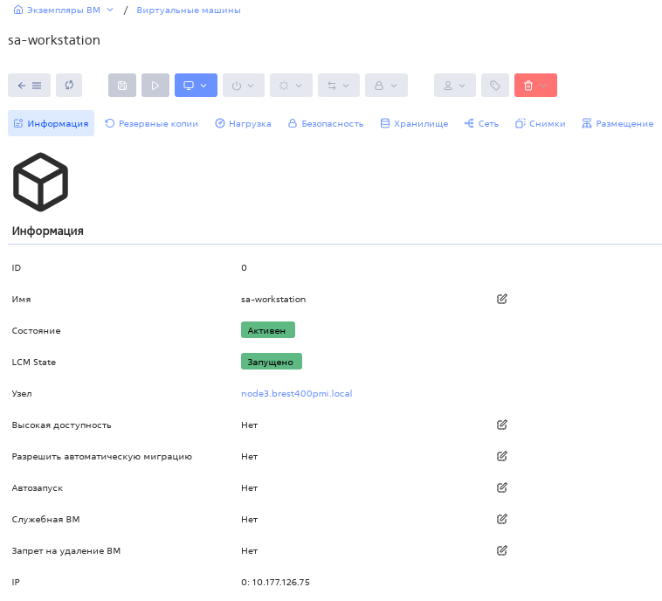Open the Хранилище tab
The image size is (662, 601).
pyautogui.click(x=414, y=124)
